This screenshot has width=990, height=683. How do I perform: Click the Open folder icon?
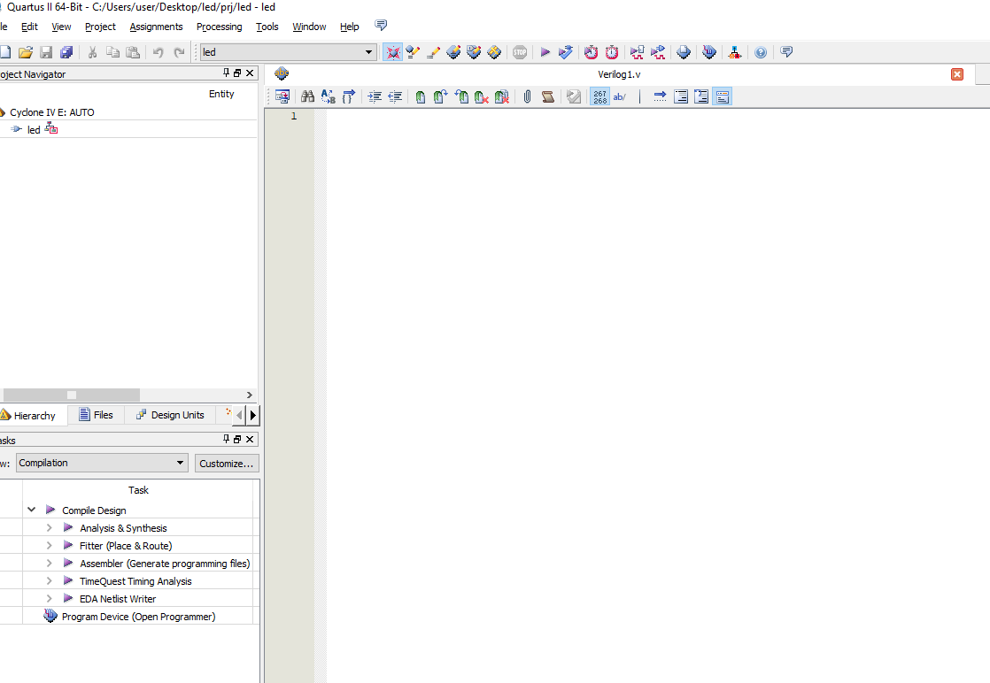(x=26, y=52)
